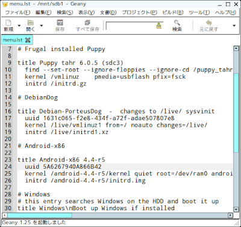
Task: Click the Revert (元に戻す) toolbar icon
Action: coord(208,23)
